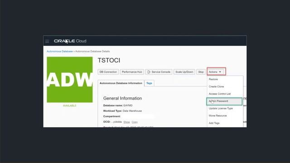Click the Compartment field label
The image size is (290, 163).
112,116
